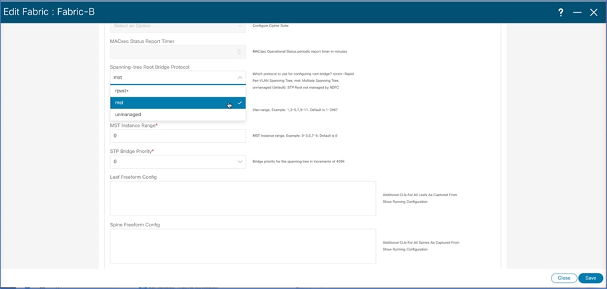Click the MST Instance Range input field

pos(178,135)
